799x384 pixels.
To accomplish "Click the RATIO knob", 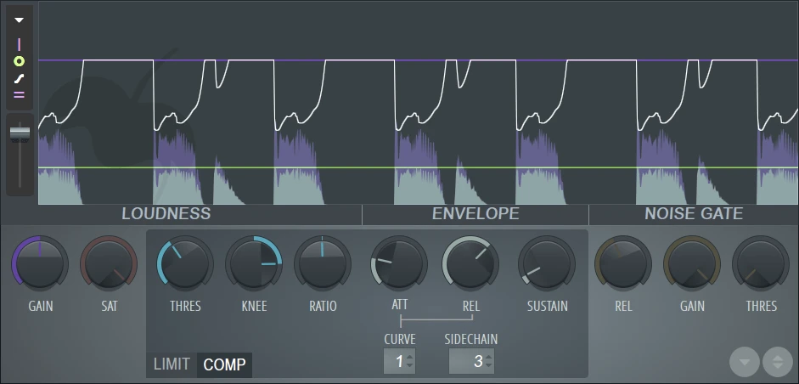I will coord(323,264).
